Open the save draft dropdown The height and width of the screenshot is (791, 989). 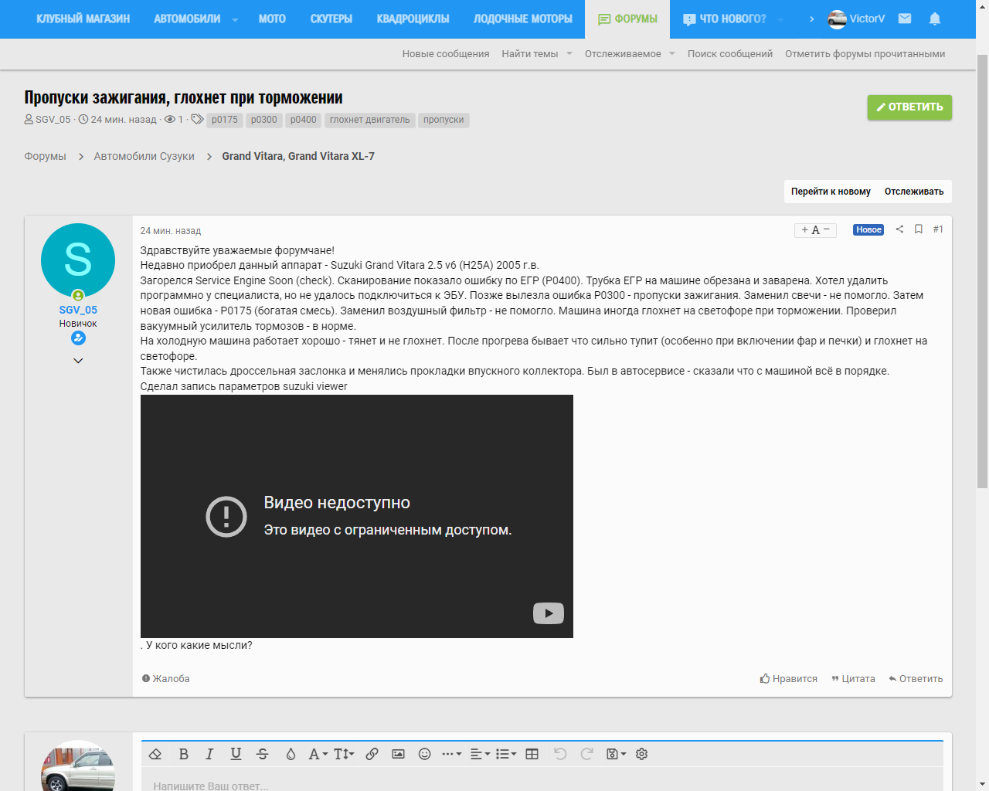pos(616,754)
